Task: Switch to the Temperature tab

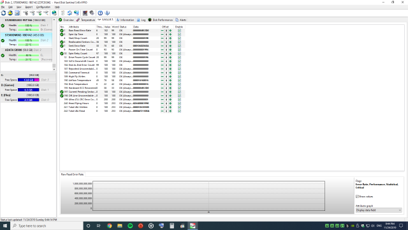Action: click(86, 20)
